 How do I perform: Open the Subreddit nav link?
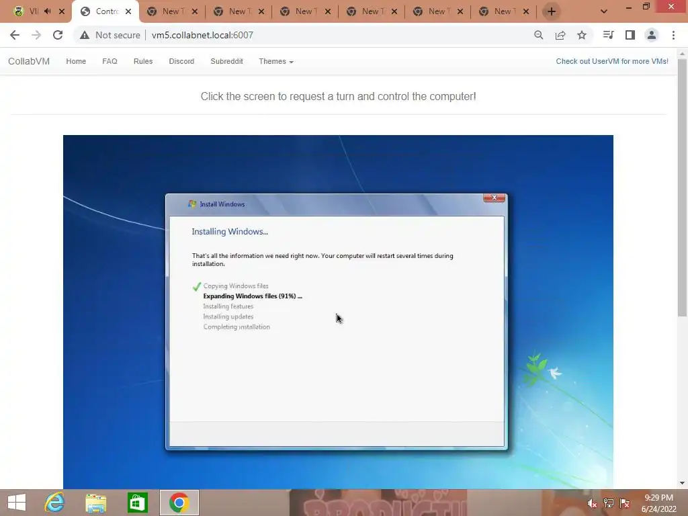tap(226, 61)
